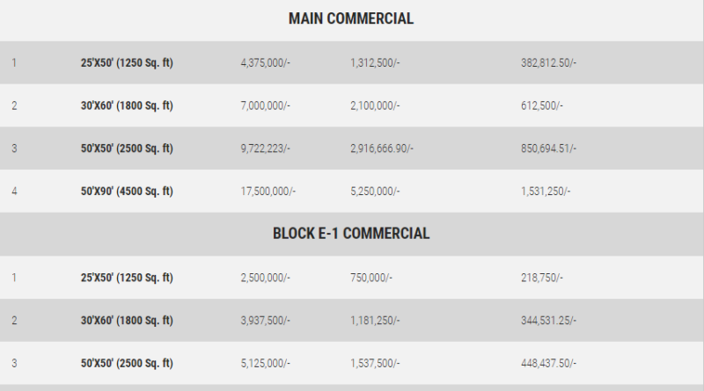704x391 pixels.
Task: Select the 2,916,666.90/- amount
Action: [x=381, y=148]
